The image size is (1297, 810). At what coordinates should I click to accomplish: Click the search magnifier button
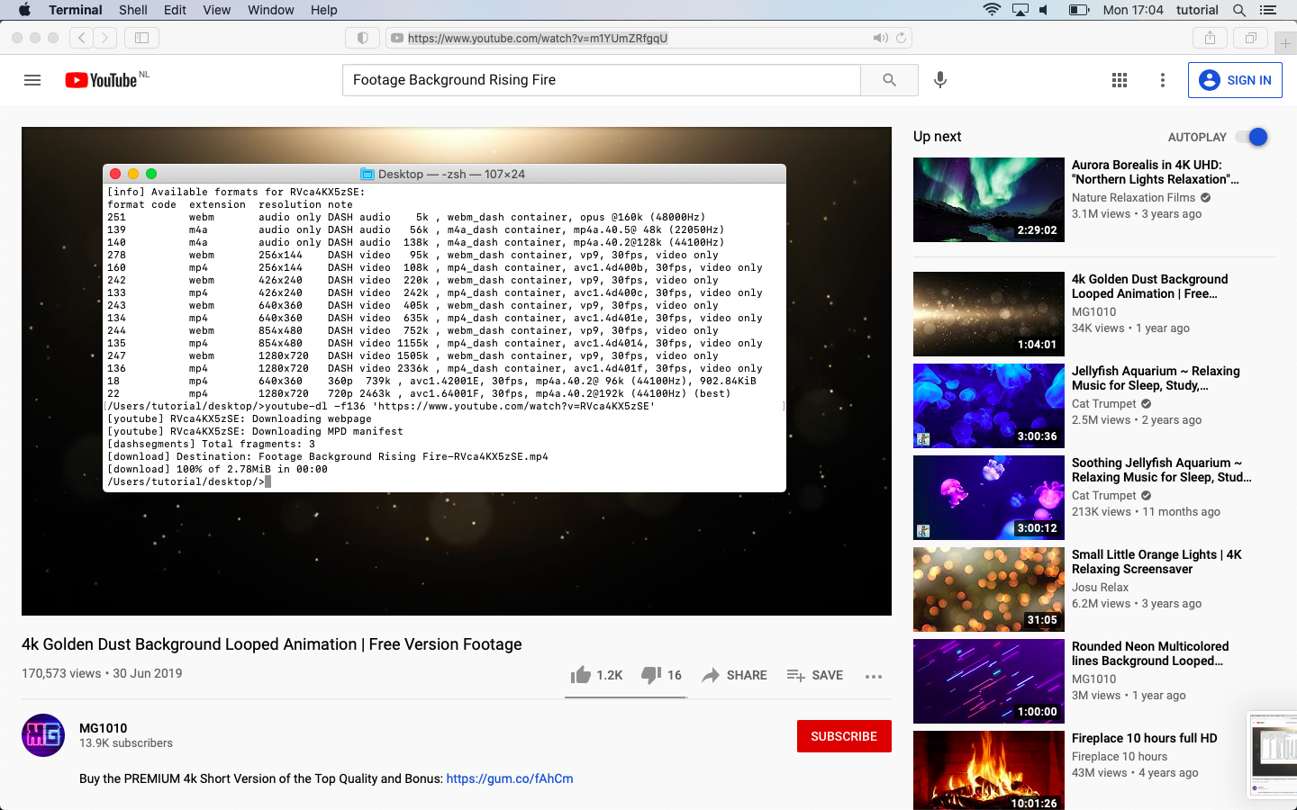point(889,80)
